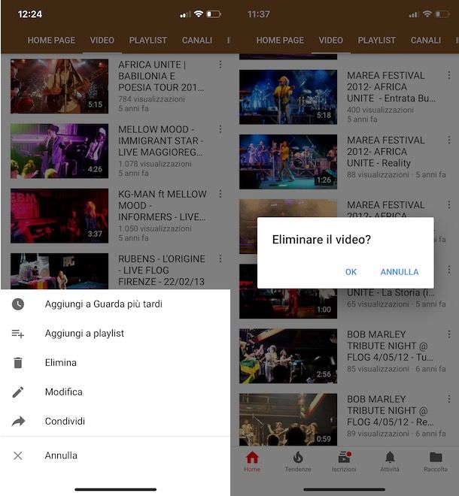Viewport: 459px width, 496px height.
Task: Open options menu for MAREA FESTIVAL Reality video
Action: pyautogui.click(x=449, y=140)
